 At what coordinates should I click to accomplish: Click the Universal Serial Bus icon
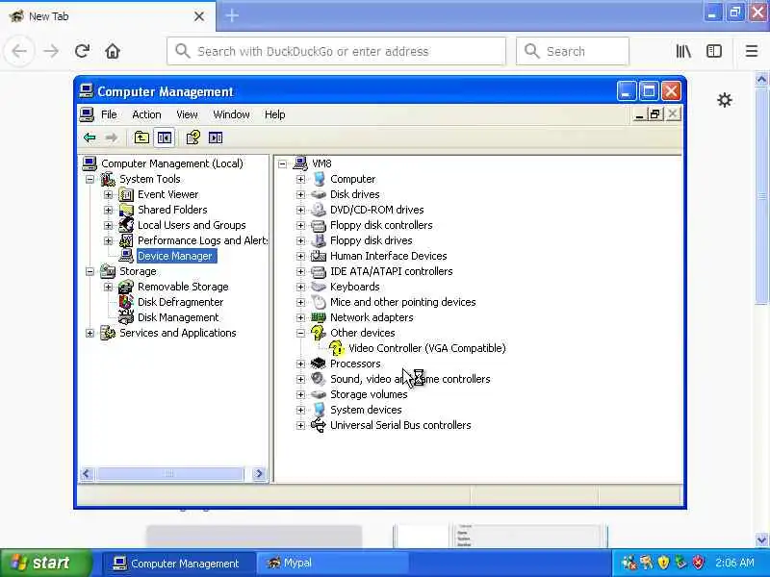[319, 425]
